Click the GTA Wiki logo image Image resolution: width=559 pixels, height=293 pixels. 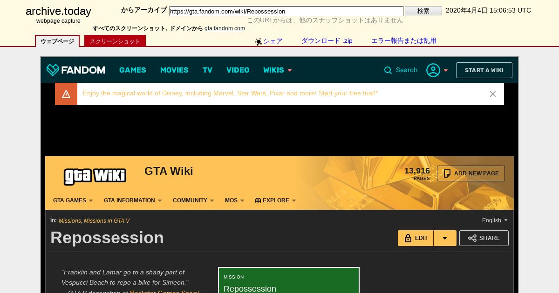pos(95,176)
